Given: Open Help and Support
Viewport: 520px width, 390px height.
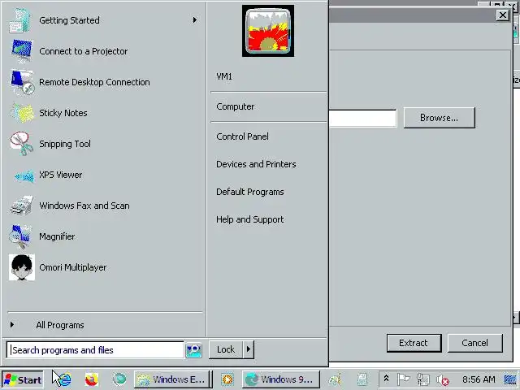Looking at the screenshot, I should (x=250, y=219).
